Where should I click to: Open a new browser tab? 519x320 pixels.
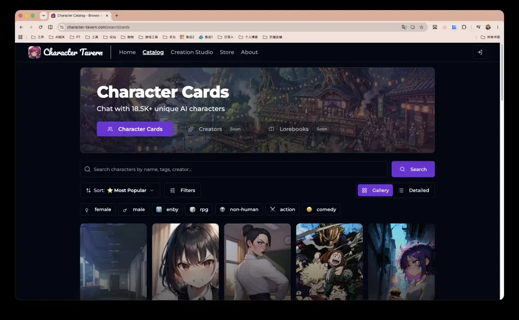(x=116, y=15)
